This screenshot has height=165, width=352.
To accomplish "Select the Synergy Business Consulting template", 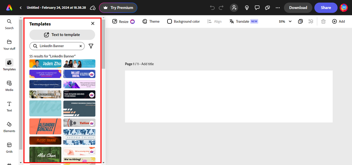I will [x=79, y=108].
